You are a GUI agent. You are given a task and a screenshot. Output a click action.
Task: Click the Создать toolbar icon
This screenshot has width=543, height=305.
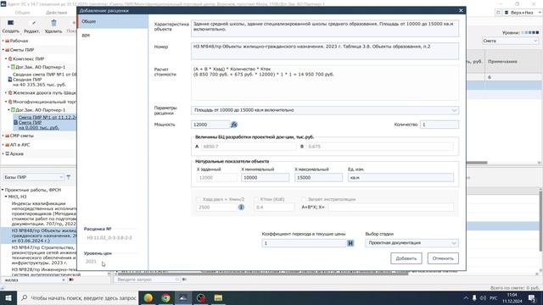(x=11, y=23)
